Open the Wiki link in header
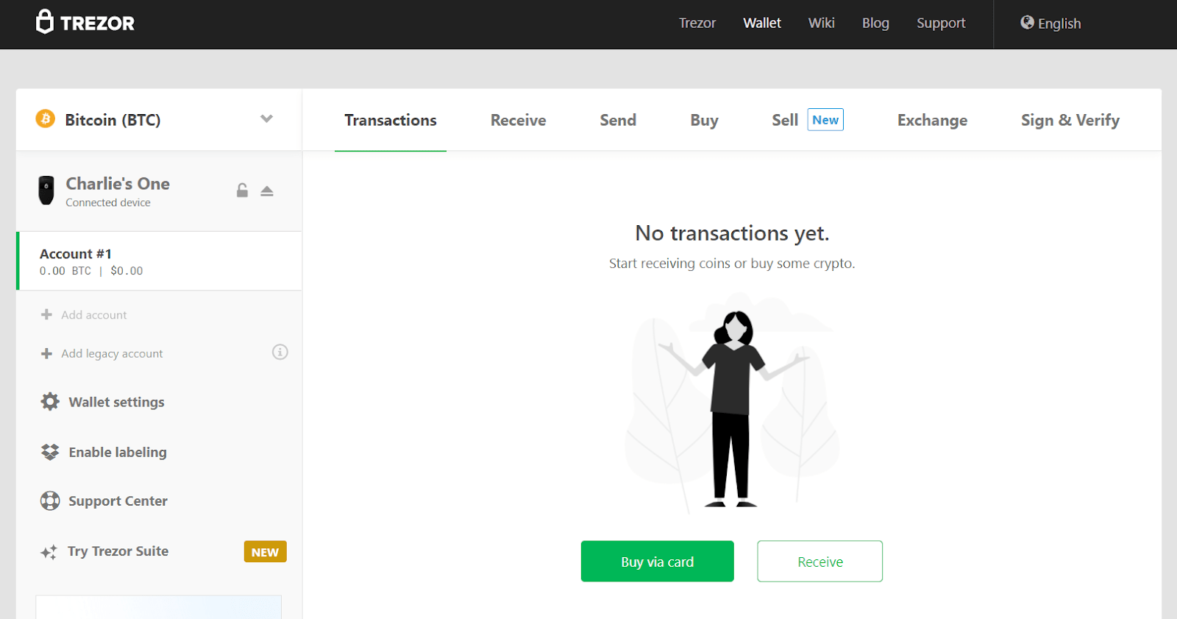This screenshot has width=1177, height=619. click(821, 24)
